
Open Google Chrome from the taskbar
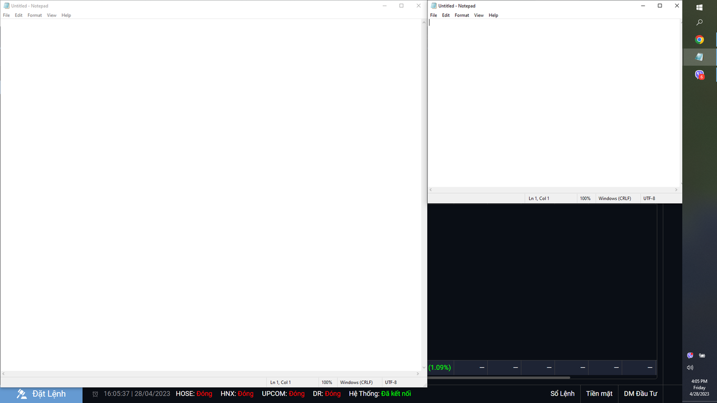[x=700, y=40]
